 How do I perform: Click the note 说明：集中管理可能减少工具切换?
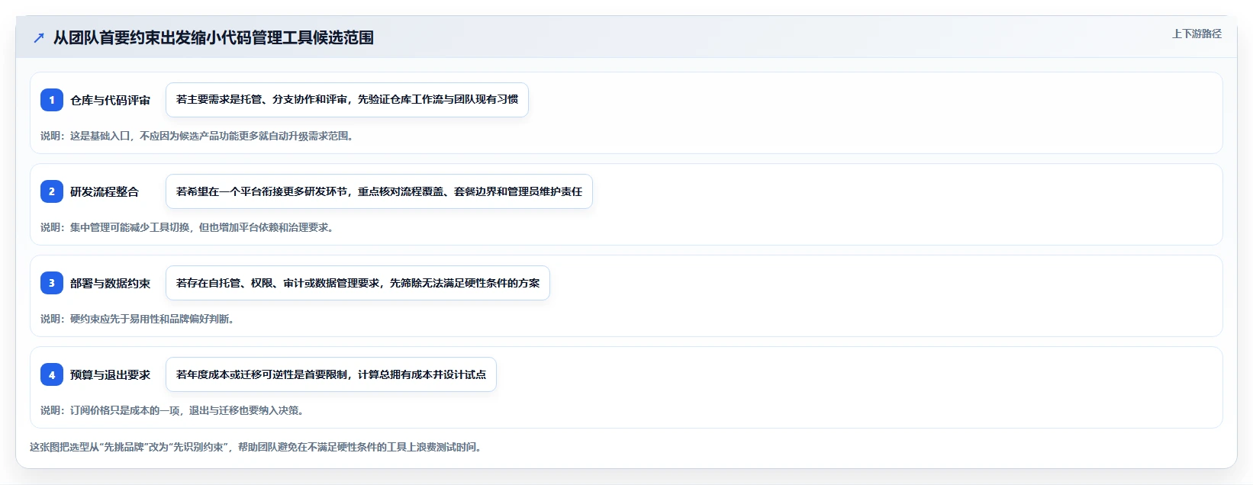[187, 227]
